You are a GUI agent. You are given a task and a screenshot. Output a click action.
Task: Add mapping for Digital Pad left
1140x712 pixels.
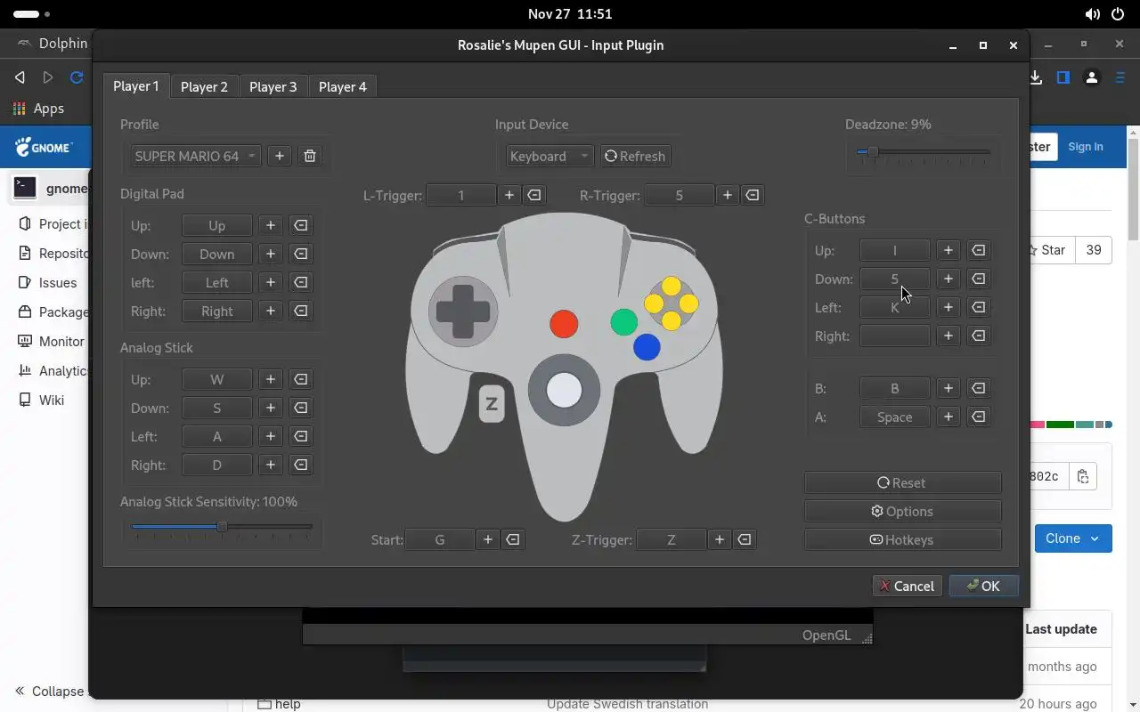pyautogui.click(x=271, y=282)
